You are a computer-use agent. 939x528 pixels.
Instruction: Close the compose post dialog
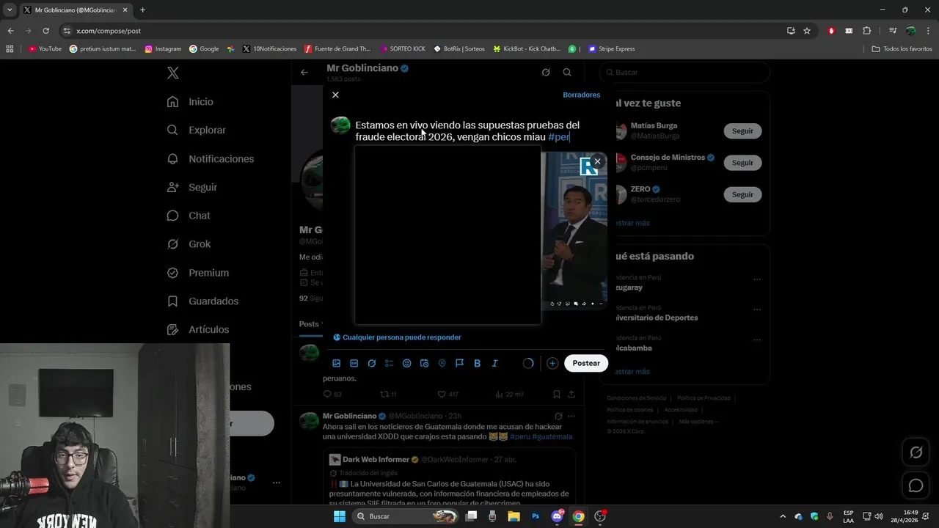click(335, 95)
